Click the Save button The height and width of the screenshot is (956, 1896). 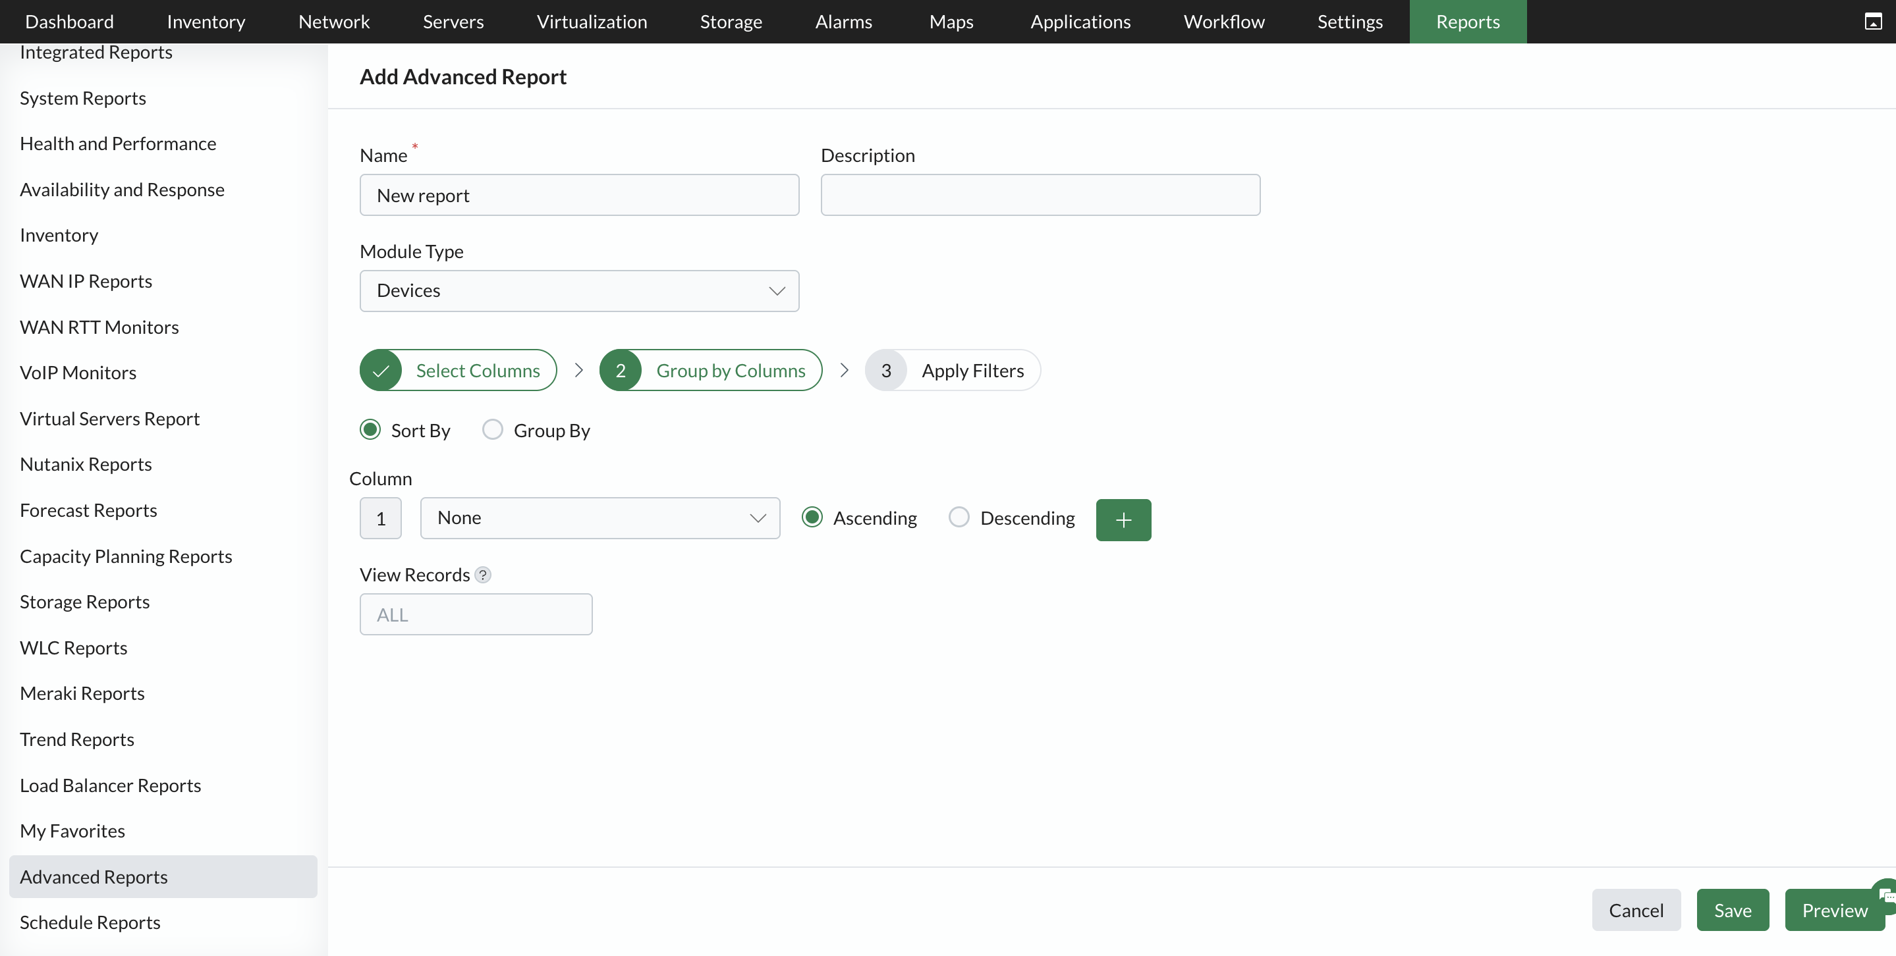point(1733,911)
